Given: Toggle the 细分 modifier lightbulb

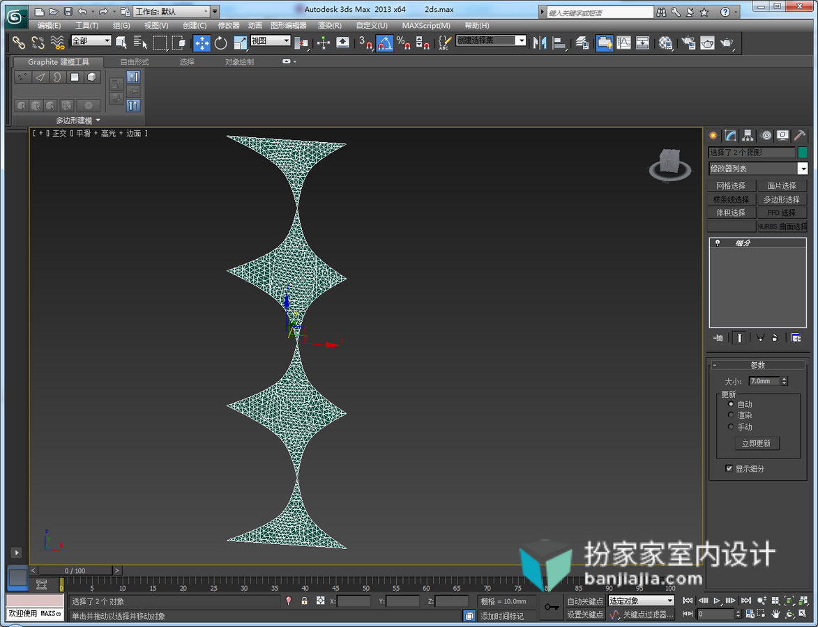Looking at the screenshot, I should click(x=718, y=243).
